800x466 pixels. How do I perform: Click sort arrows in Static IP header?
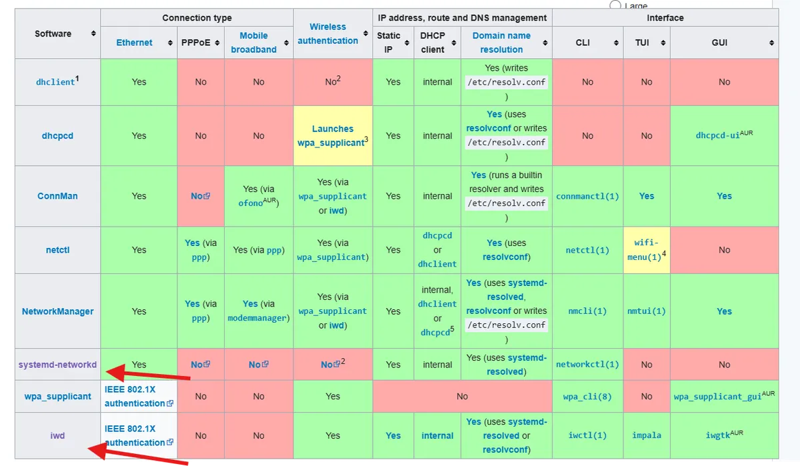(x=407, y=43)
